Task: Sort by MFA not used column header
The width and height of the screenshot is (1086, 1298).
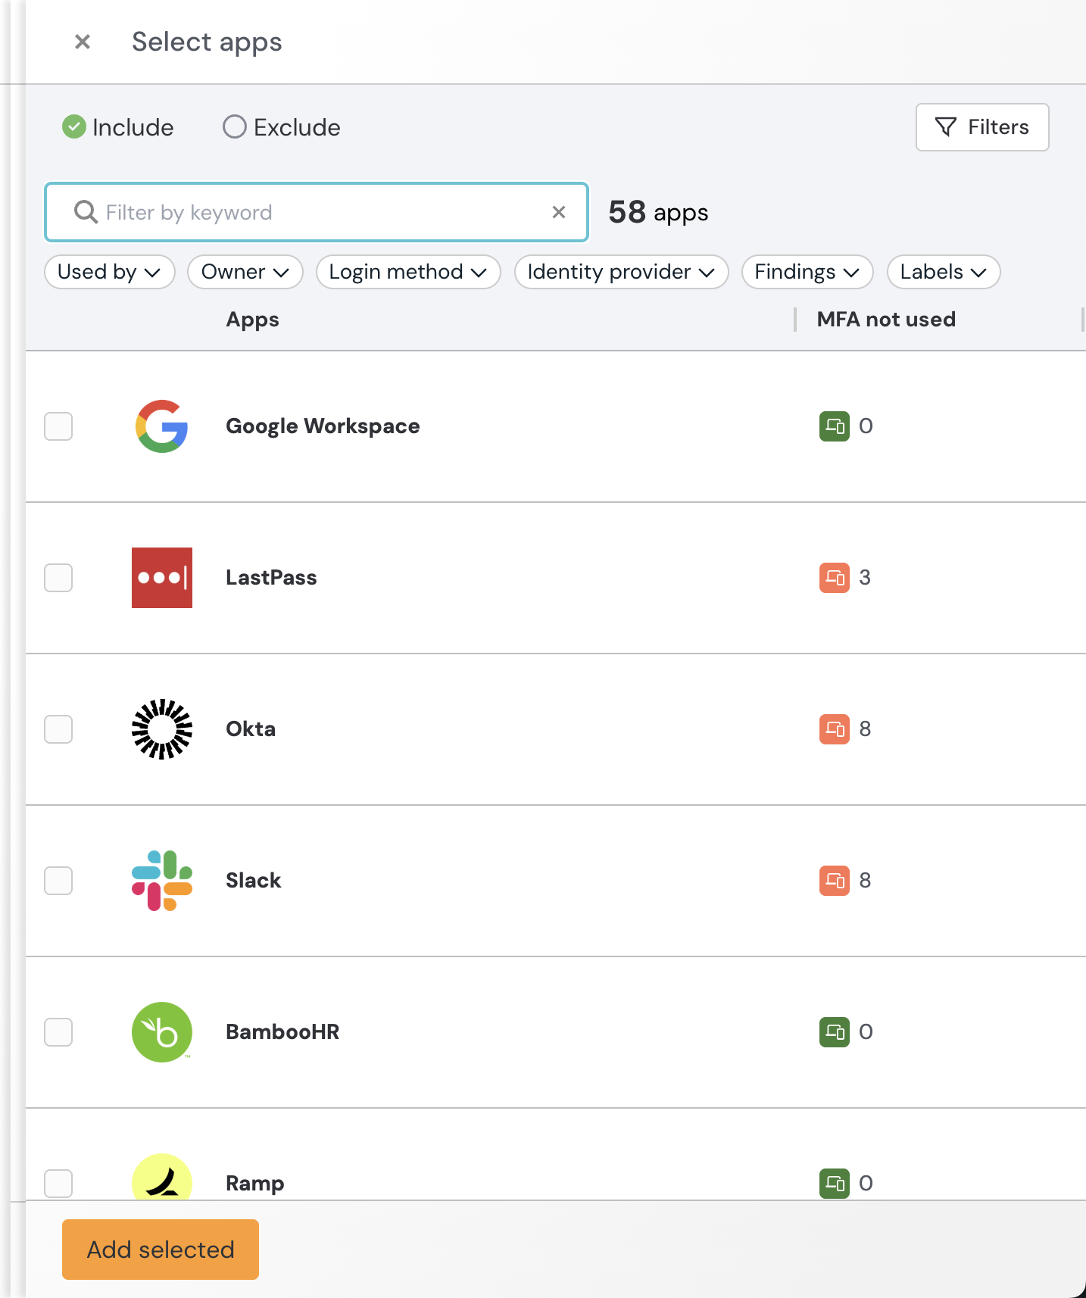Action: pos(886,320)
